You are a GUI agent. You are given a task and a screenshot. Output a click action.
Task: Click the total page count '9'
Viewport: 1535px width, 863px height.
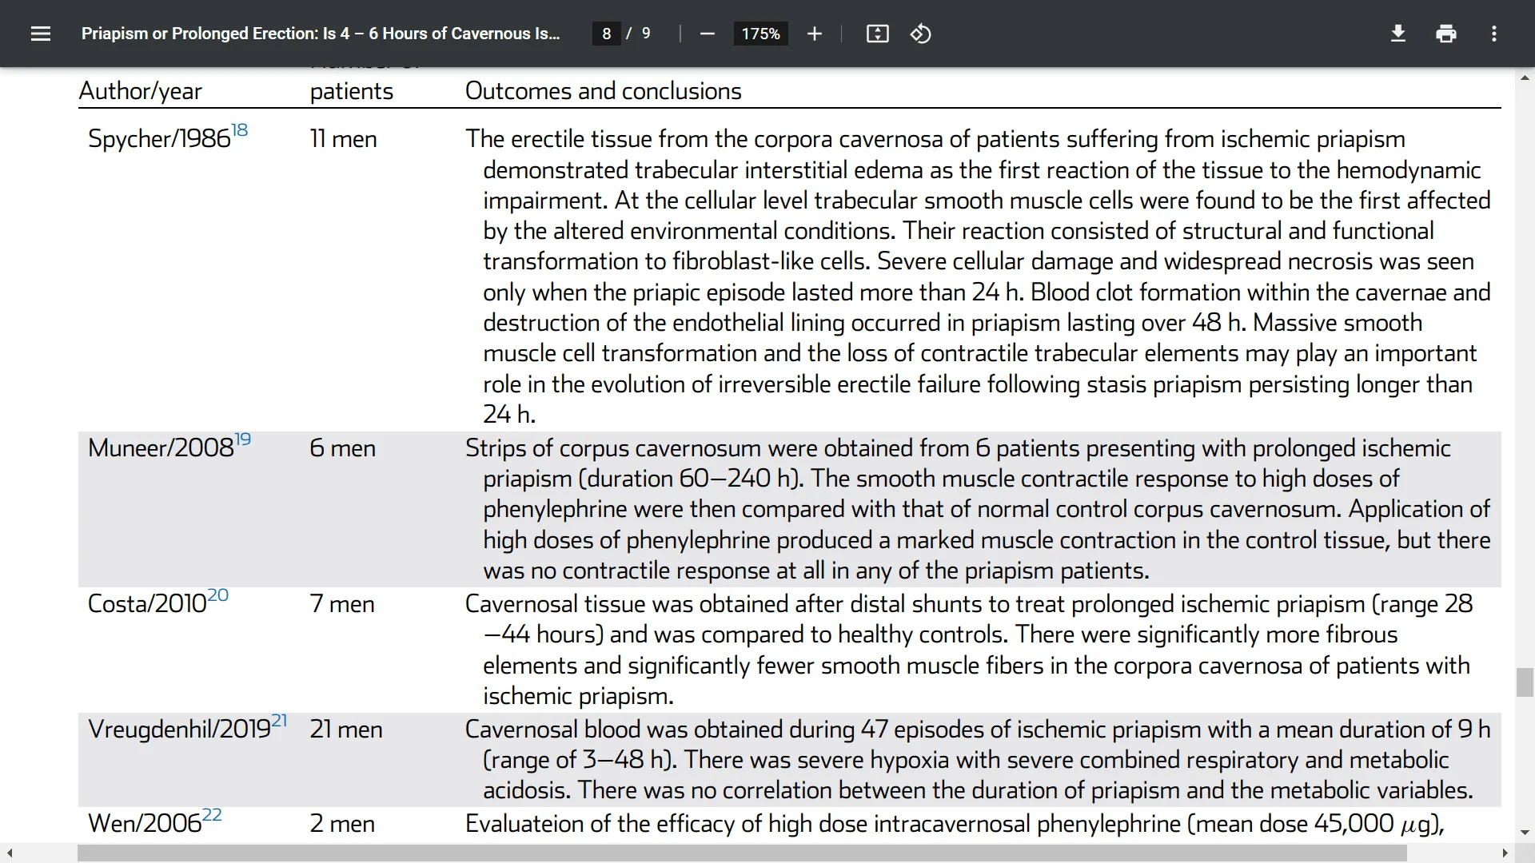pos(646,34)
